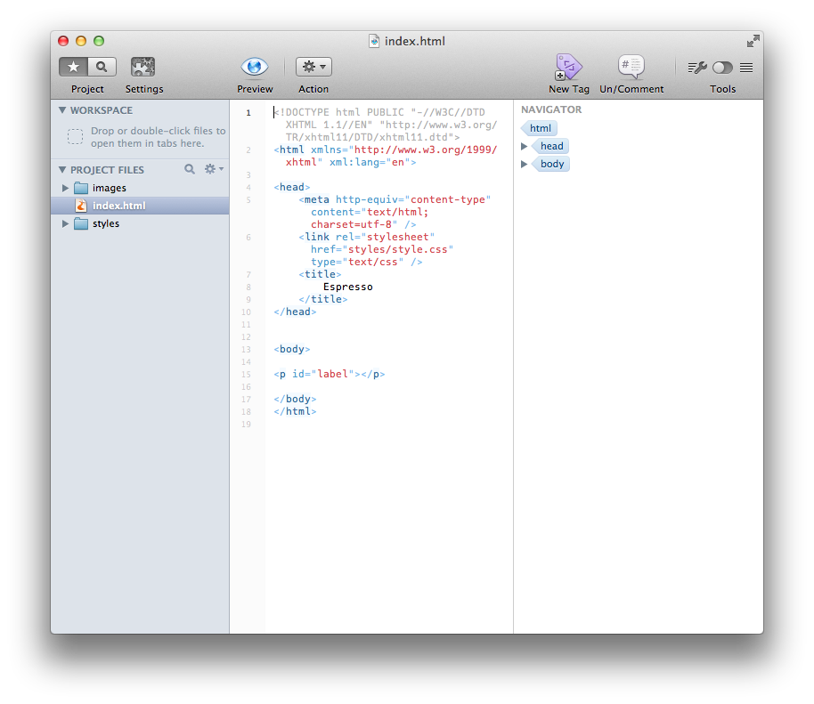Click the magnifier search button in toolbar

click(x=102, y=67)
